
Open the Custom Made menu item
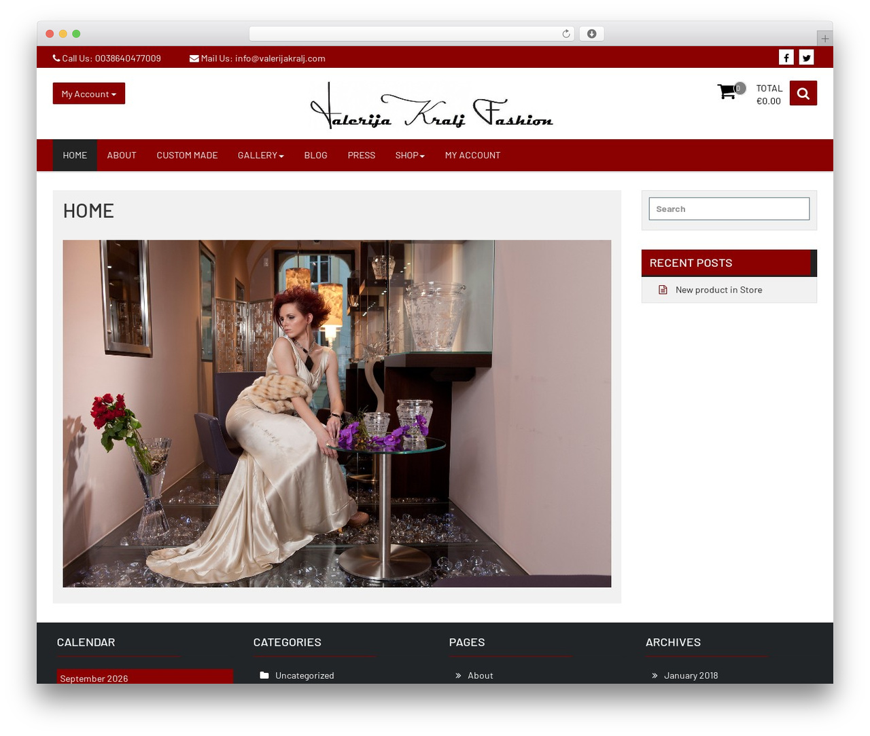[x=187, y=155]
